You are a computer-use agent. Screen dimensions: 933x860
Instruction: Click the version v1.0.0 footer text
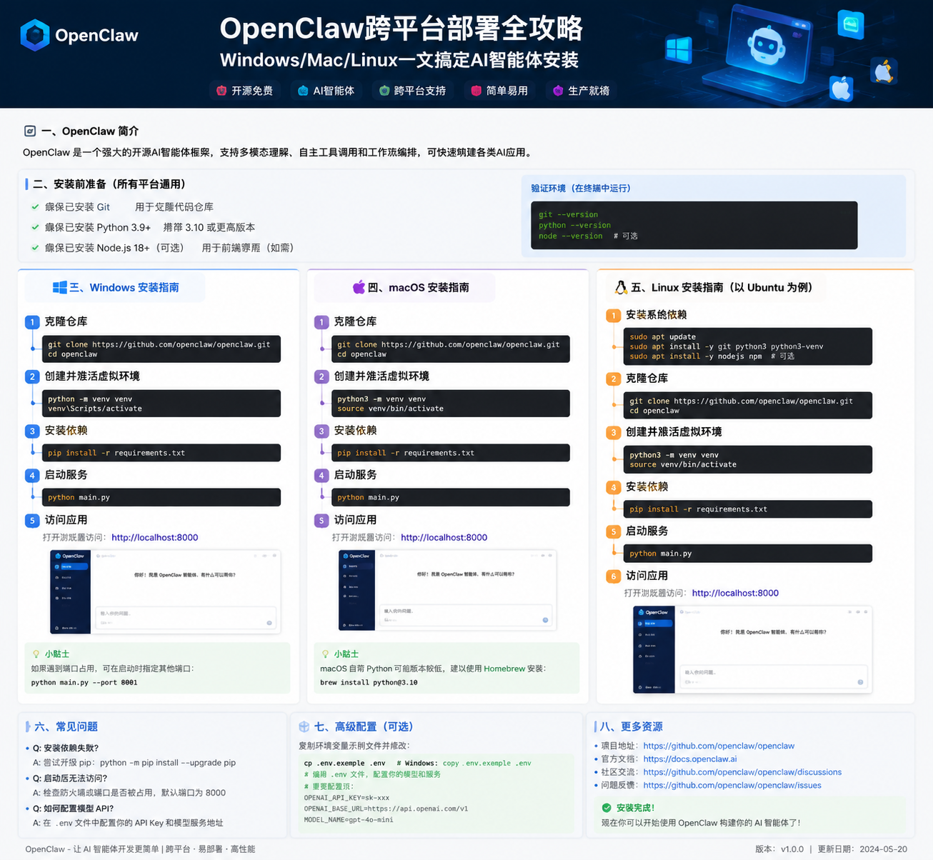coord(779,849)
